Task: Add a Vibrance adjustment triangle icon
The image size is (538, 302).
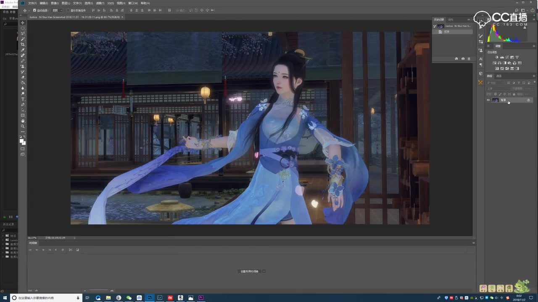Action: point(517,57)
